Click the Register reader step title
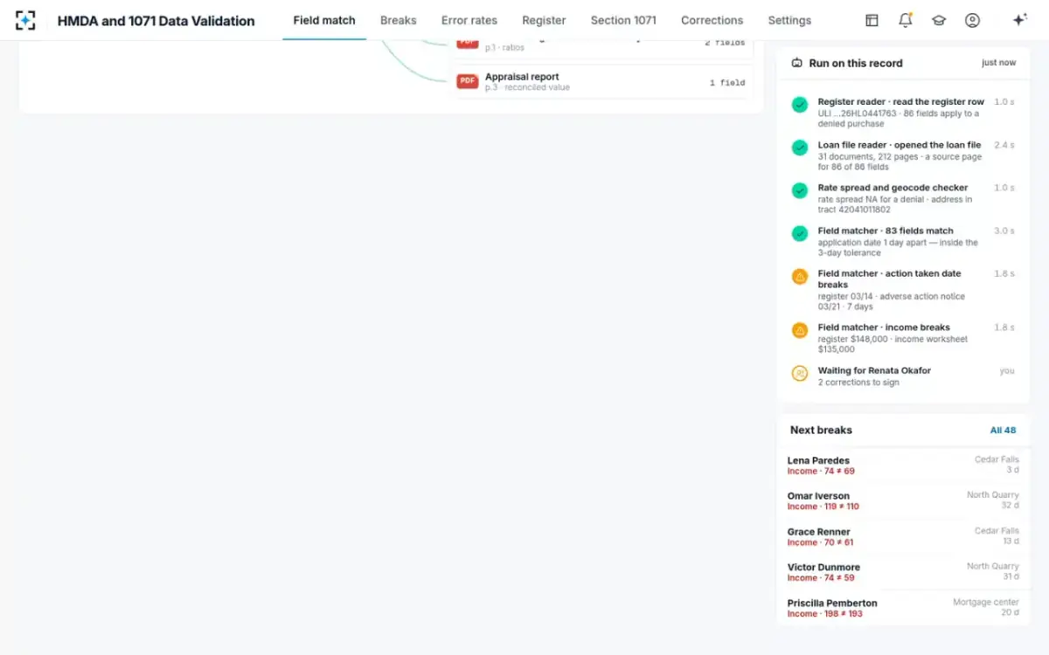 point(901,102)
